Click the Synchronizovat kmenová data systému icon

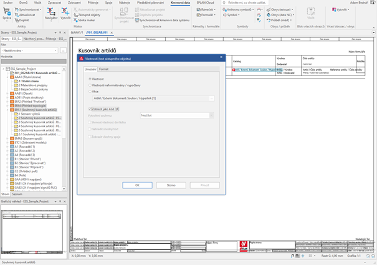point(164,19)
